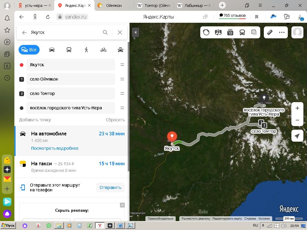This screenshot has width=307, height=230.
Task: Close the advertisement block
Action: pos(122,205)
